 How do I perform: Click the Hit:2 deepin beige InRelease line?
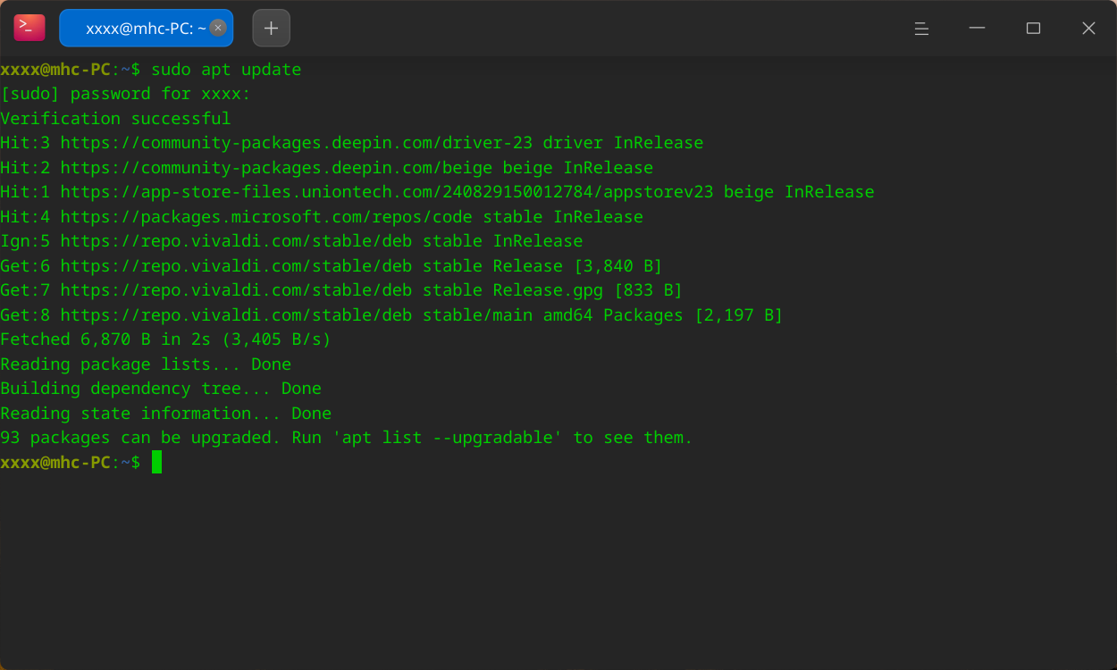coord(327,168)
